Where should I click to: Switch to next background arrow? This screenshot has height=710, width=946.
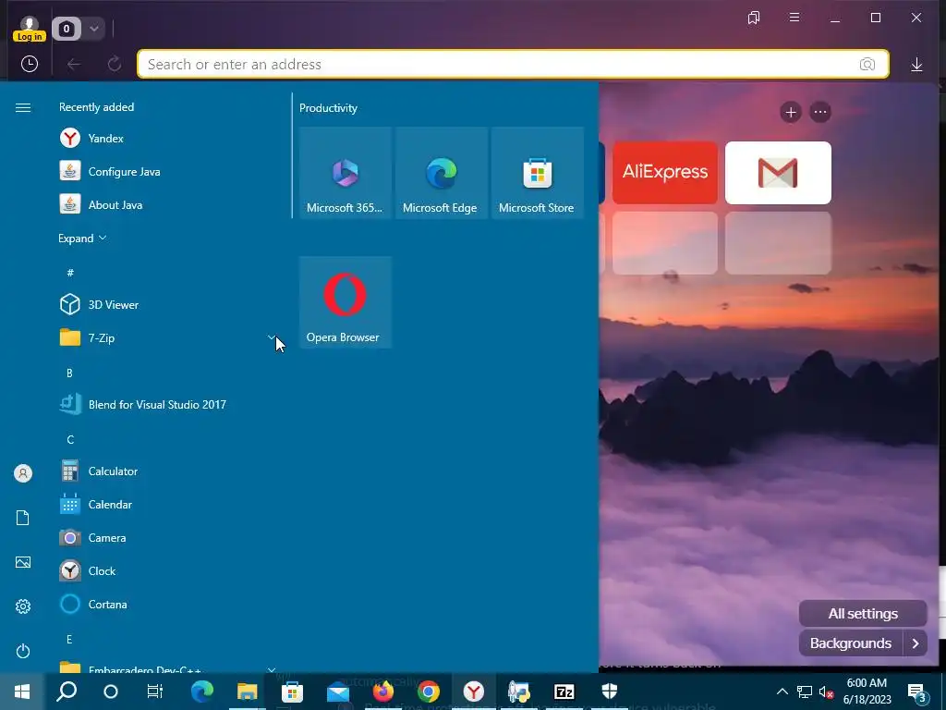(x=916, y=643)
